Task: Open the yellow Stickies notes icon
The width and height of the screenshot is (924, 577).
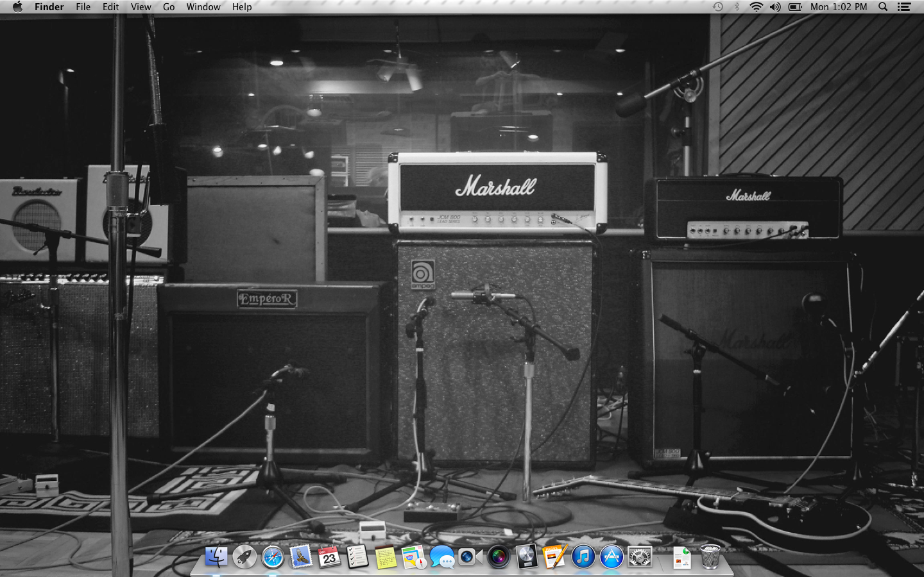Action: [386, 556]
